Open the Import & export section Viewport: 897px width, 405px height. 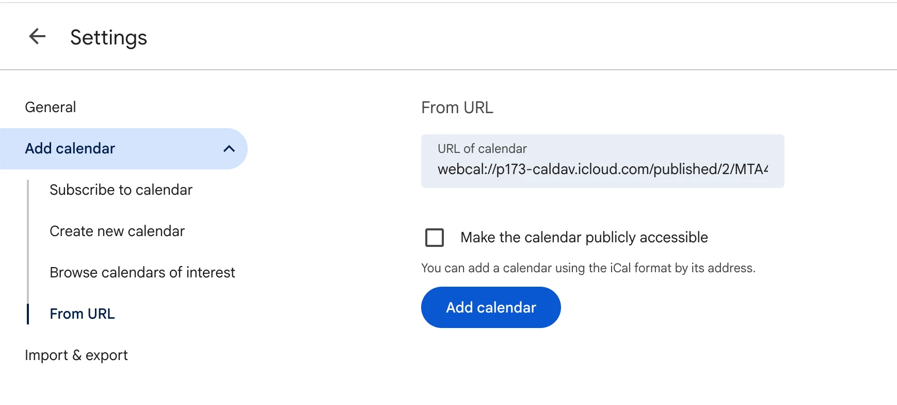76,355
